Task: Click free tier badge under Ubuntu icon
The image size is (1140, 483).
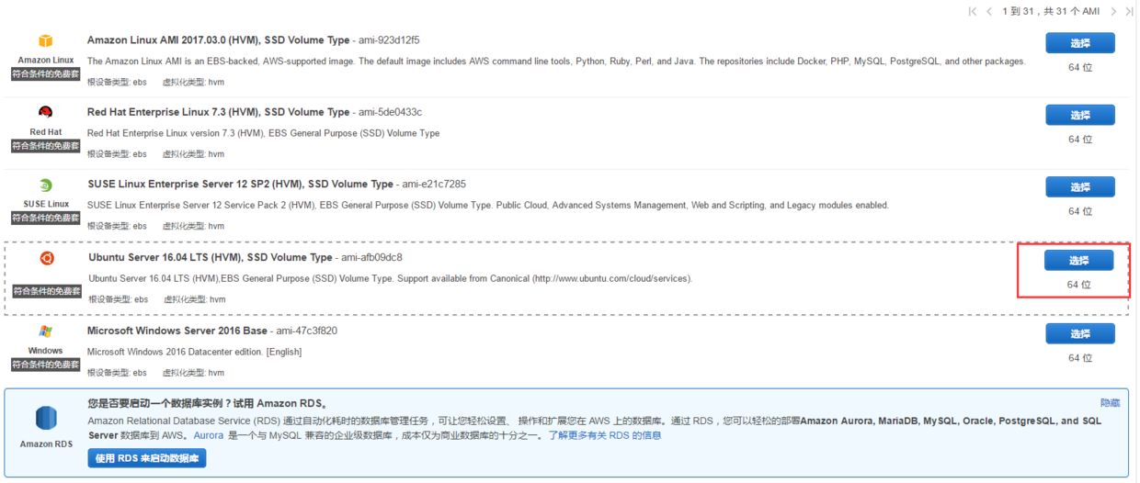Action: pos(47,291)
